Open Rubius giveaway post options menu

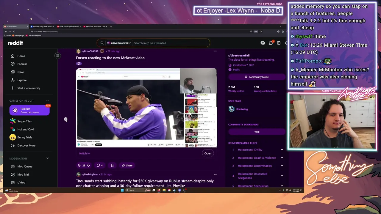(215, 174)
